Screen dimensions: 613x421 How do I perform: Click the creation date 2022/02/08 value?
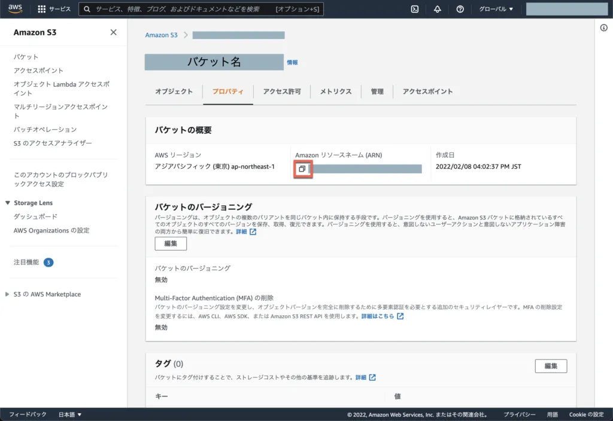[478, 166]
